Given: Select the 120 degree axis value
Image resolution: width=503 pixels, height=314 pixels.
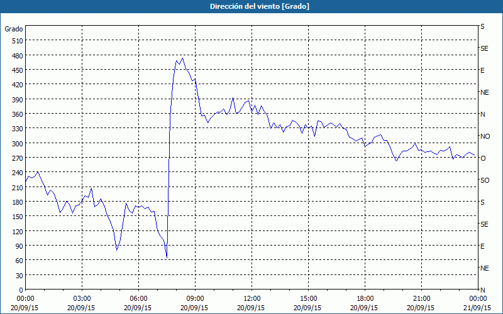Looking at the screenshot, I should click(x=18, y=232).
